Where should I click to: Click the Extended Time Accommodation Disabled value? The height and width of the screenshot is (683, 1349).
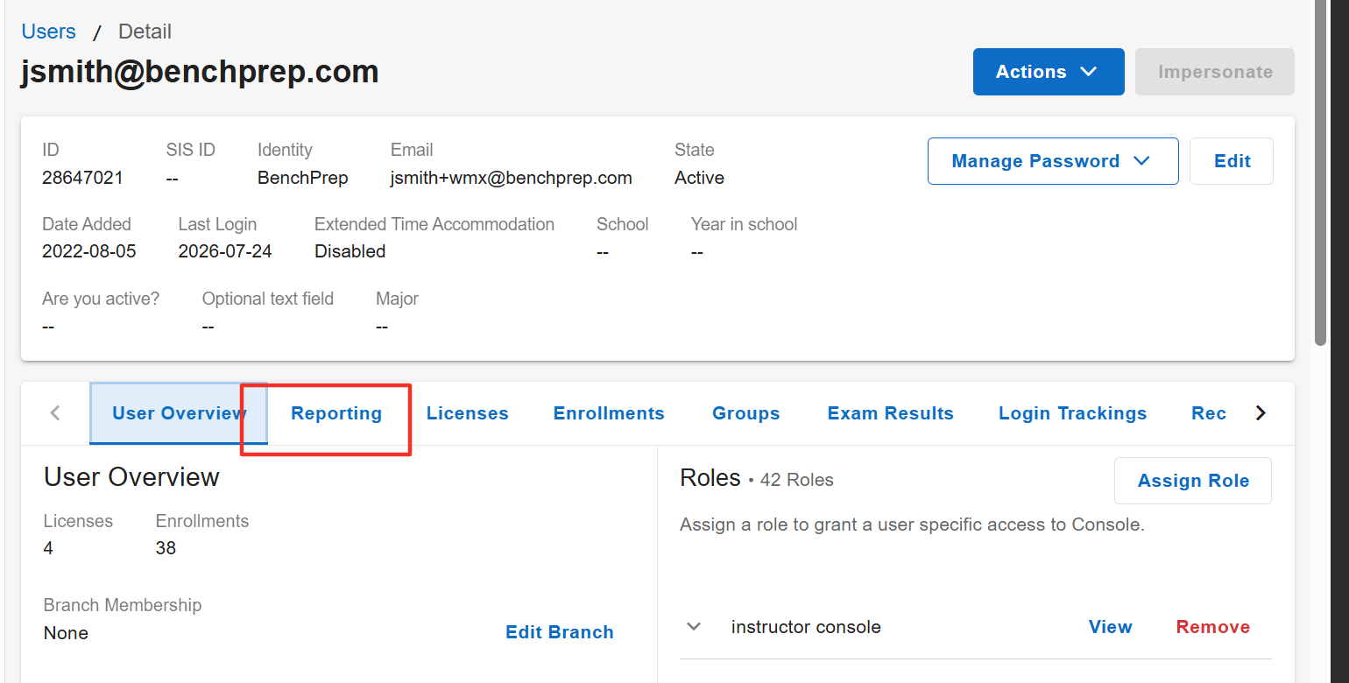coord(350,251)
